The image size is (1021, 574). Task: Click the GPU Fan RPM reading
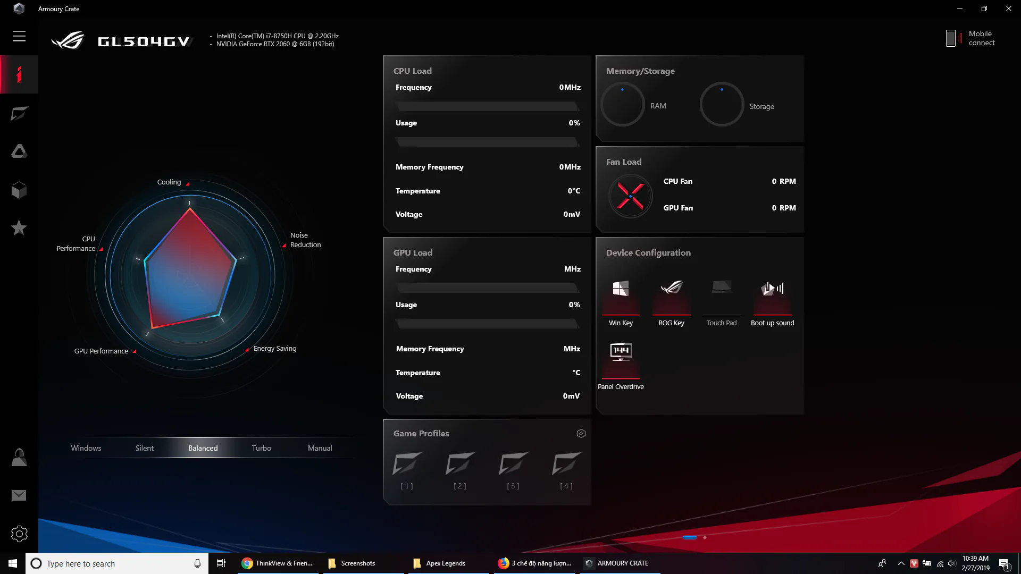click(784, 208)
